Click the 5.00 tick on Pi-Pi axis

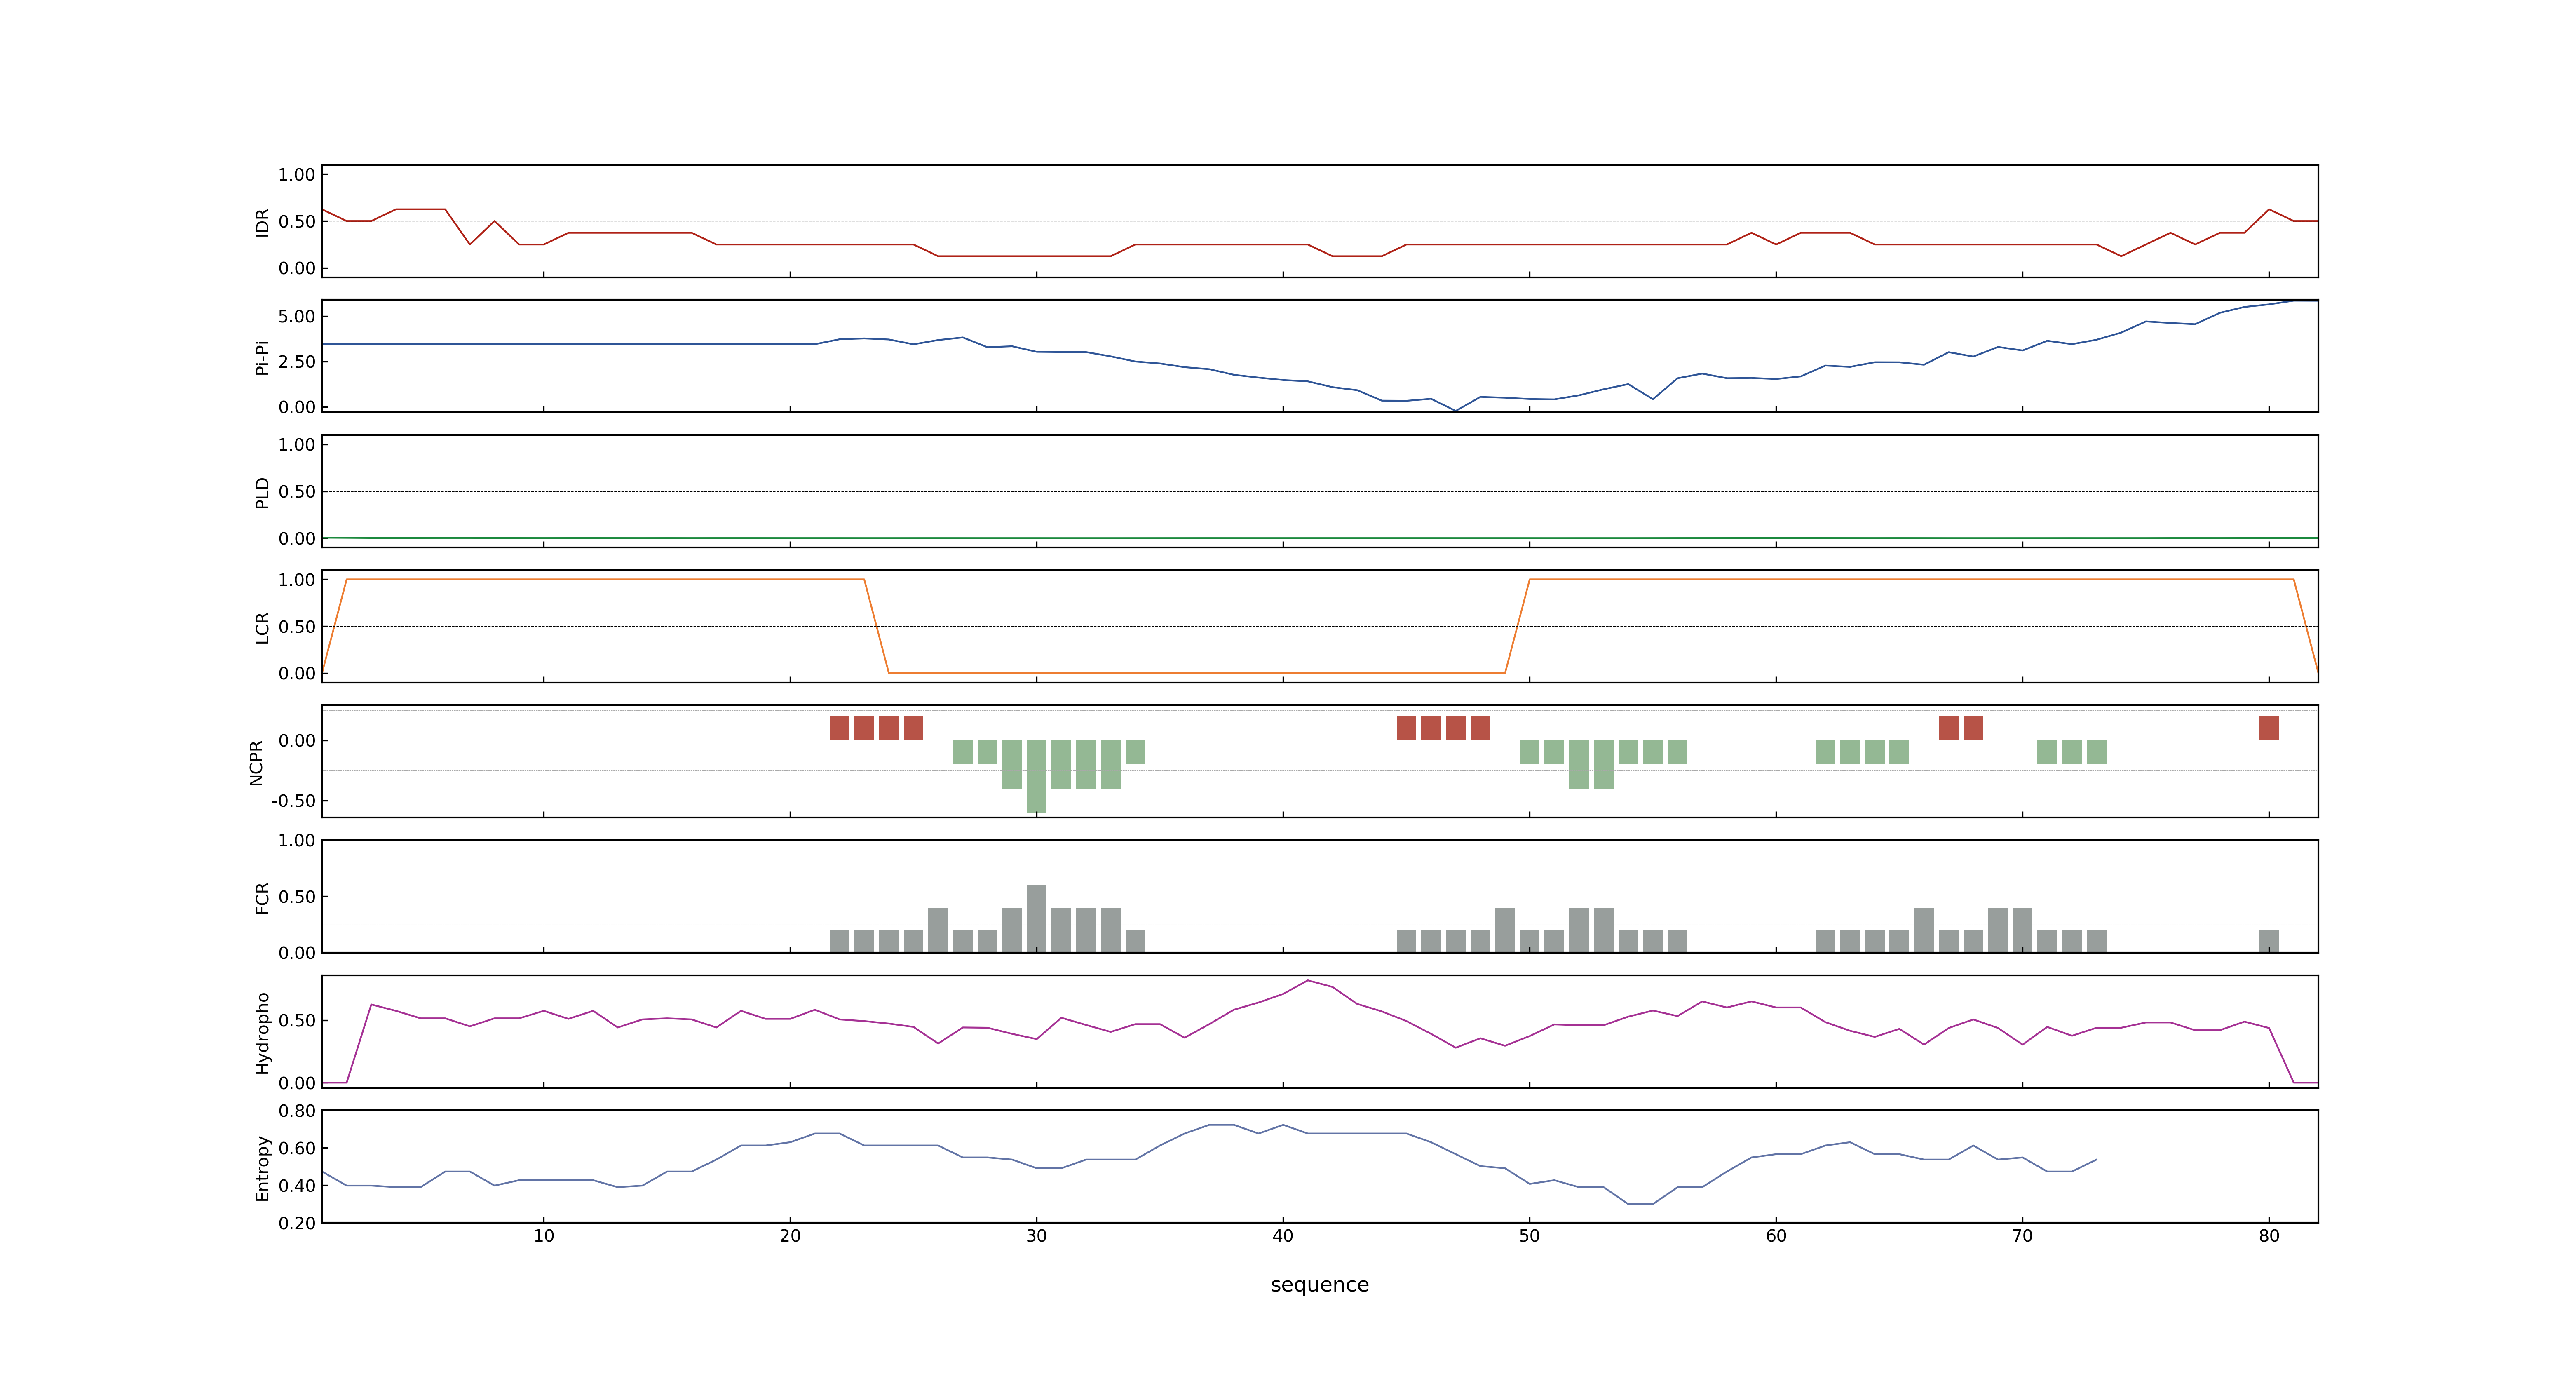[297, 316]
